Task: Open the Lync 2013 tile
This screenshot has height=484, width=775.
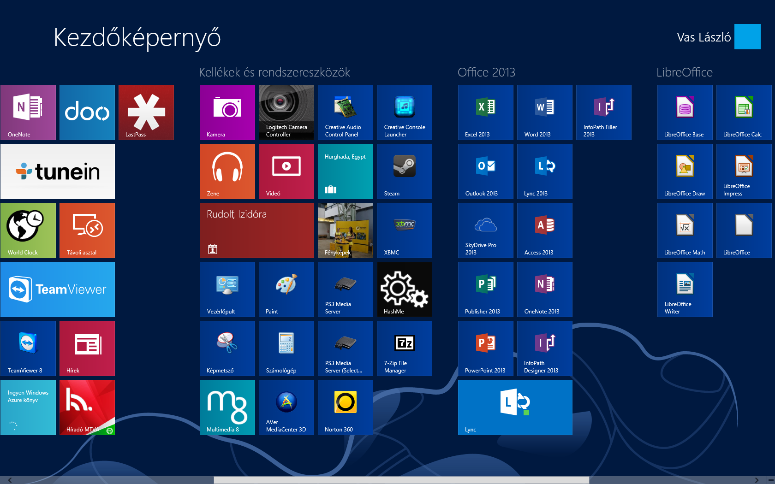Action: 545,171
